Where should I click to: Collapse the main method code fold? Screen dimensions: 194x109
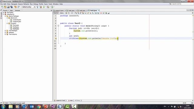tap(58, 26)
